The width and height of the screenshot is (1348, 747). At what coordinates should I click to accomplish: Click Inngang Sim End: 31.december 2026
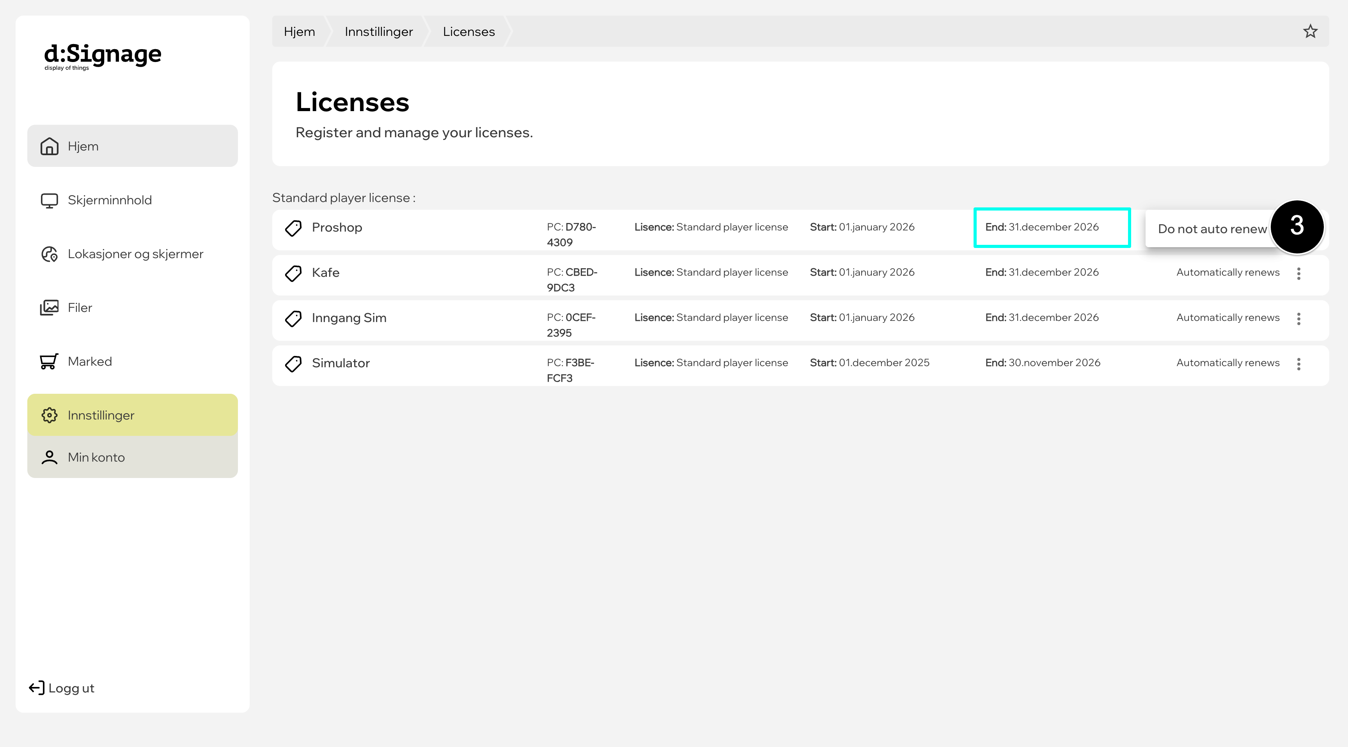coord(1042,317)
